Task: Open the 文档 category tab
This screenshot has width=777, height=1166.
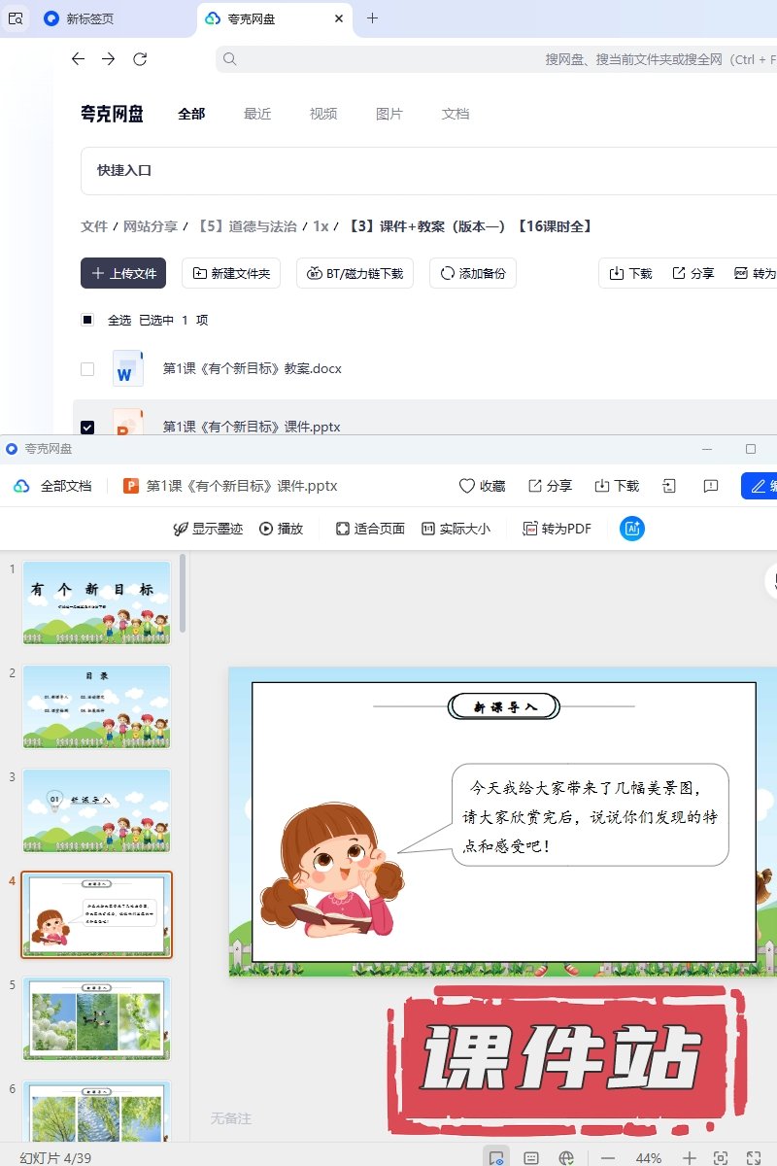Action: [456, 114]
